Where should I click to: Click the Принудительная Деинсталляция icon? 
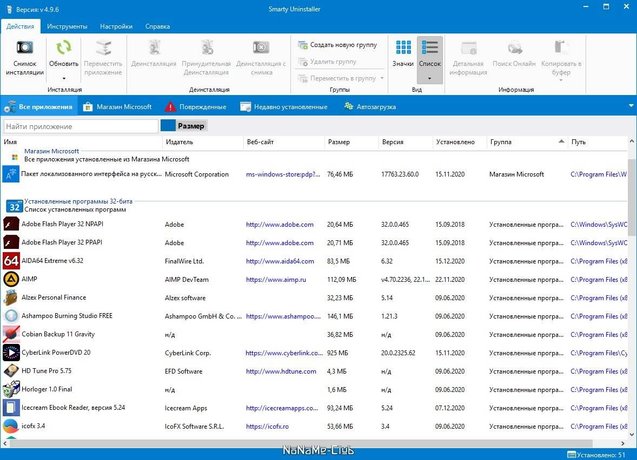207,48
